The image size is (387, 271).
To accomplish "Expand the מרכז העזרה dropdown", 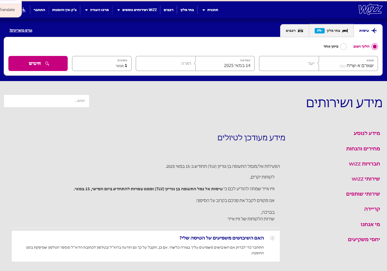I will (x=97, y=10).
